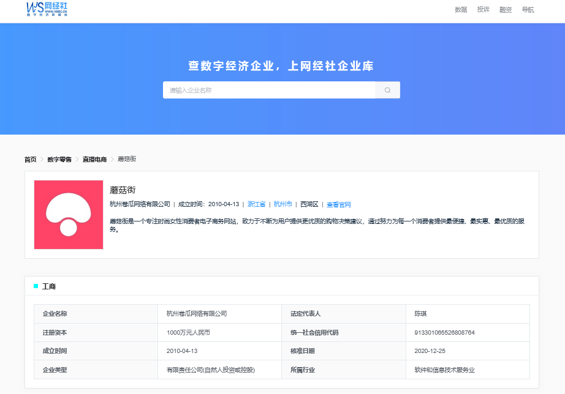
Task: Select approval date 2020-12-25
Action: point(430,351)
